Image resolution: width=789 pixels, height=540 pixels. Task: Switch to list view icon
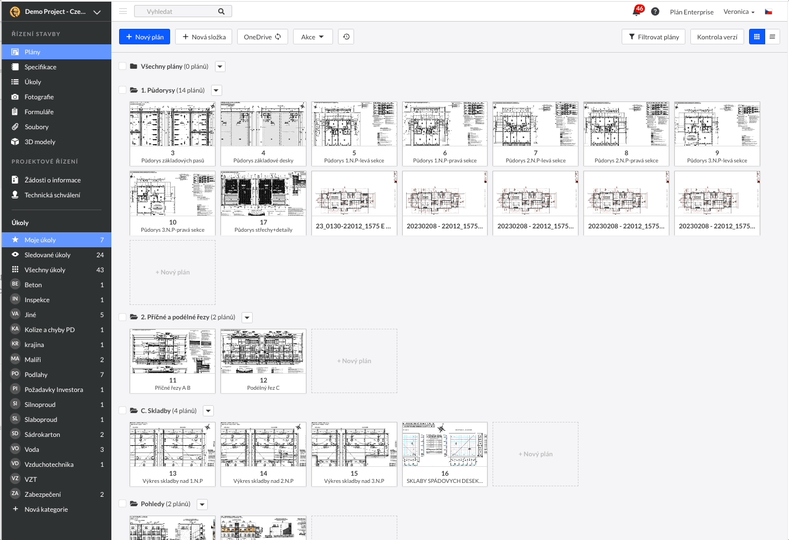pos(772,37)
